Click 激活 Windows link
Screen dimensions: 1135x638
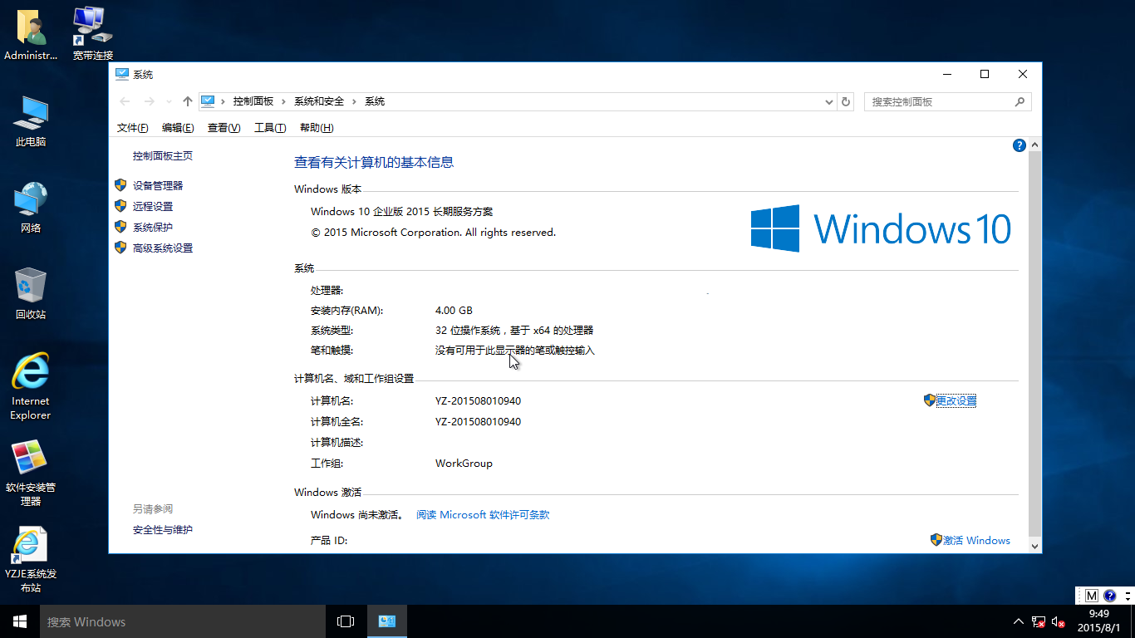pos(976,540)
